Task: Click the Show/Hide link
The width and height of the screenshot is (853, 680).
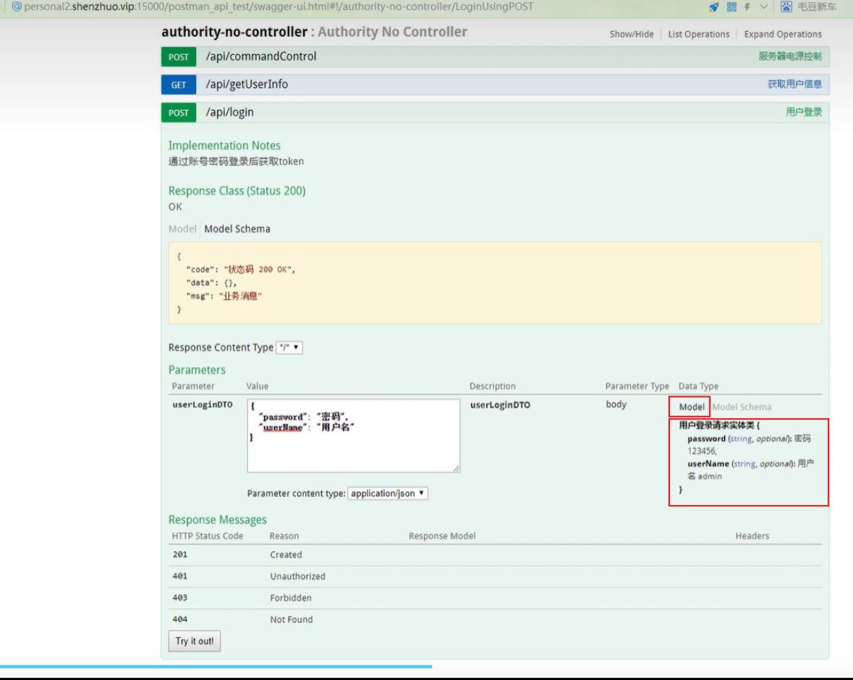Action: point(631,34)
